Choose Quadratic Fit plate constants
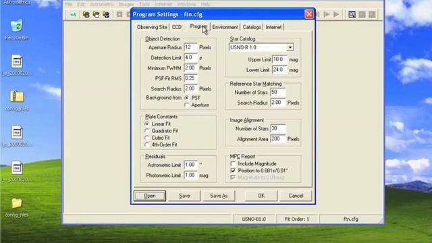 [147, 131]
